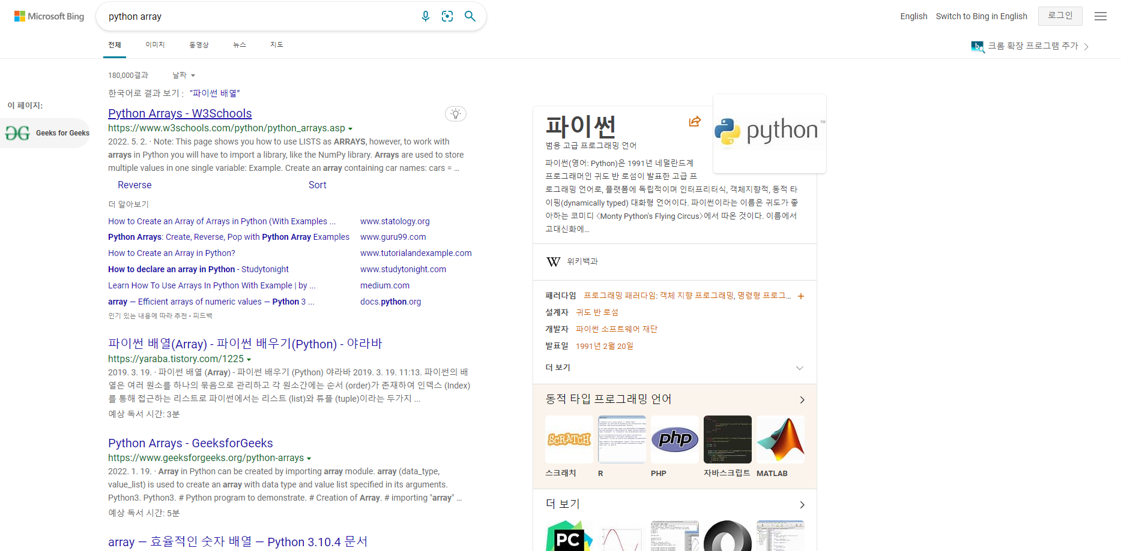The height and width of the screenshot is (551, 1121).
Task: Click the python logo image
Action: (x=770, y=133)
